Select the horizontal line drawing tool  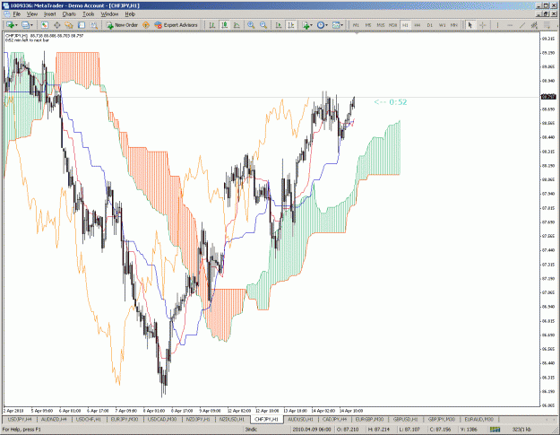click(510, 25)
